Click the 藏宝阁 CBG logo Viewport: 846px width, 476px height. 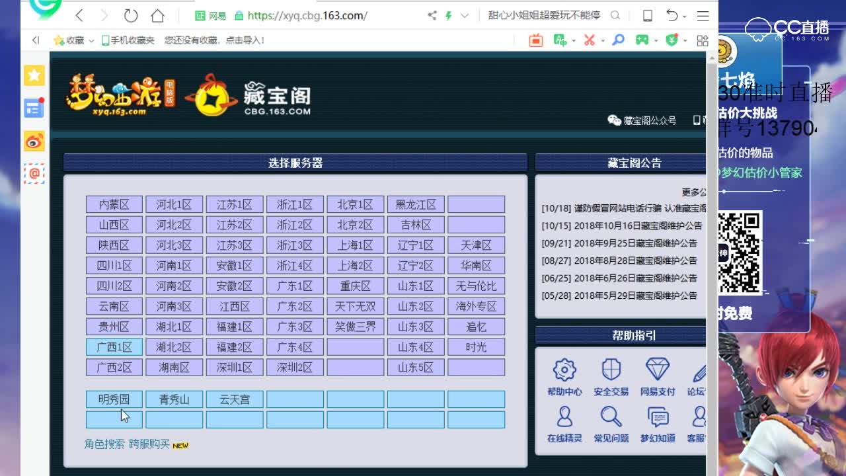click(249, 96)
